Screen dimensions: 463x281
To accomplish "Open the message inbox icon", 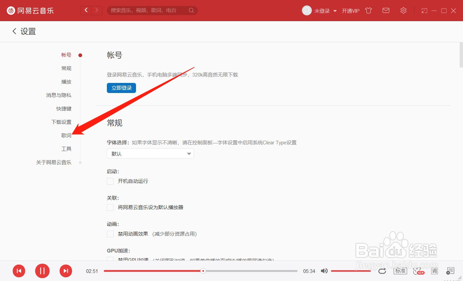I will pos(386,10).
